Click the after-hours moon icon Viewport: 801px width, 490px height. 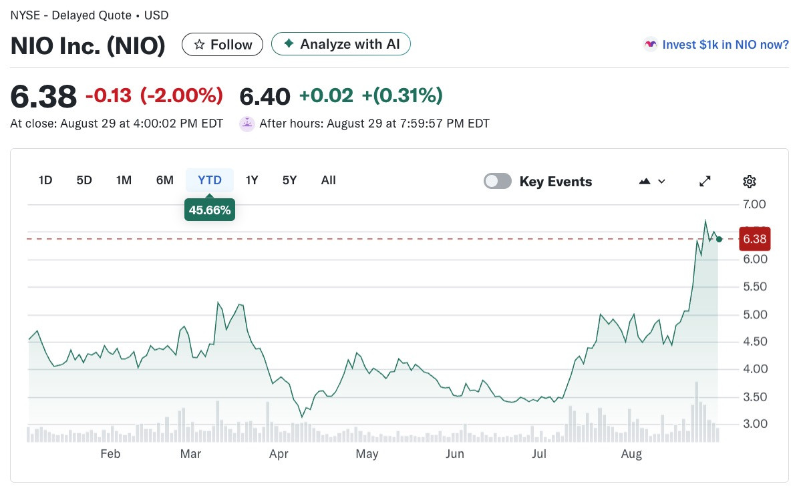click(247, 124)
